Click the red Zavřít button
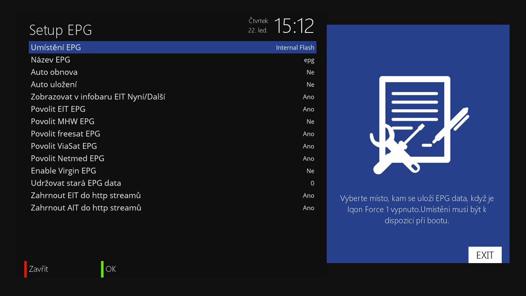 (36, 269)
